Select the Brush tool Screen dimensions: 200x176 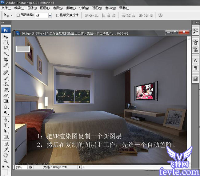[6, 78]
